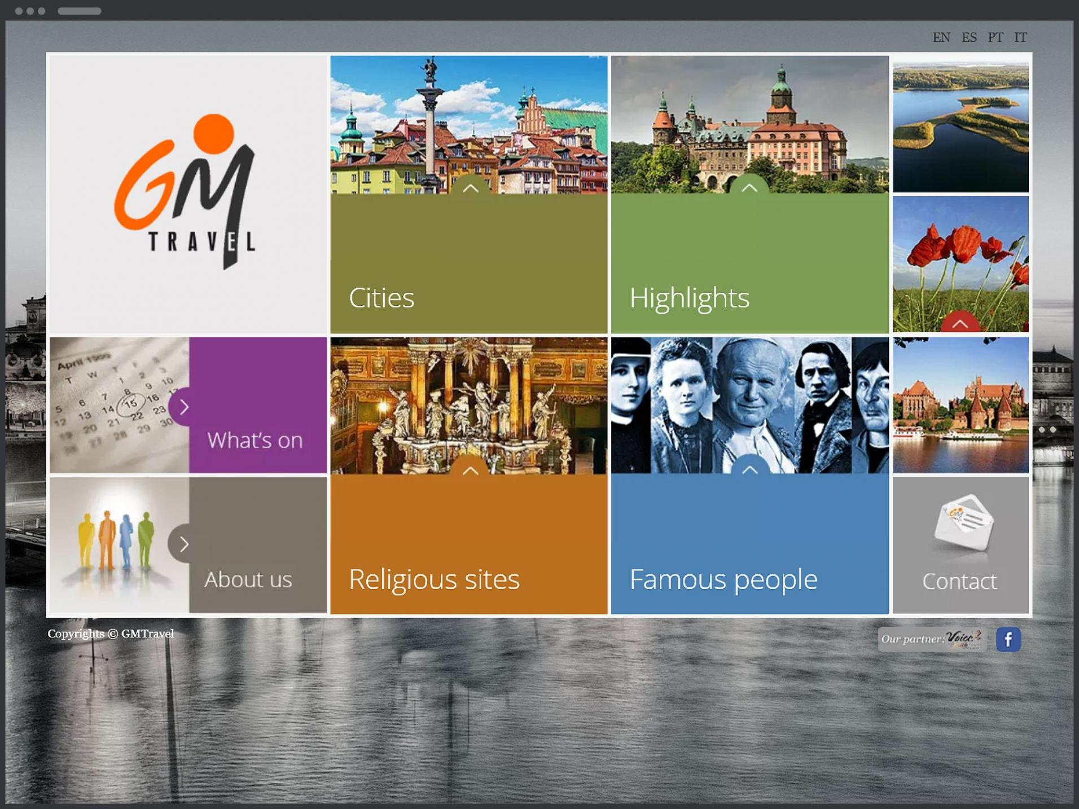Expand the Famous people chevron

pos(749,468)
